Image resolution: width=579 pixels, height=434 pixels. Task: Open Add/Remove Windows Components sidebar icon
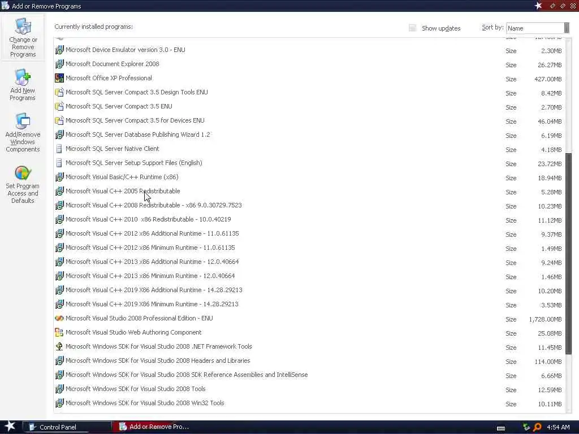[x=23, y=133]
